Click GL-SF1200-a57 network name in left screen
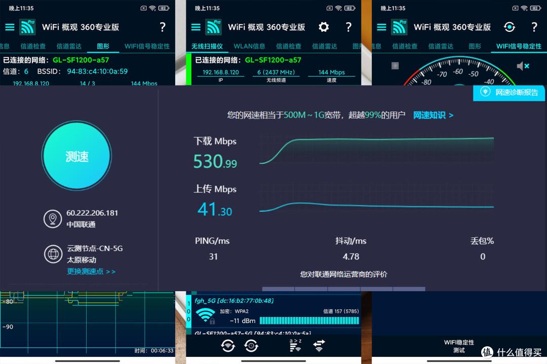This screenshot has width=547, height=364. (81, 60)
